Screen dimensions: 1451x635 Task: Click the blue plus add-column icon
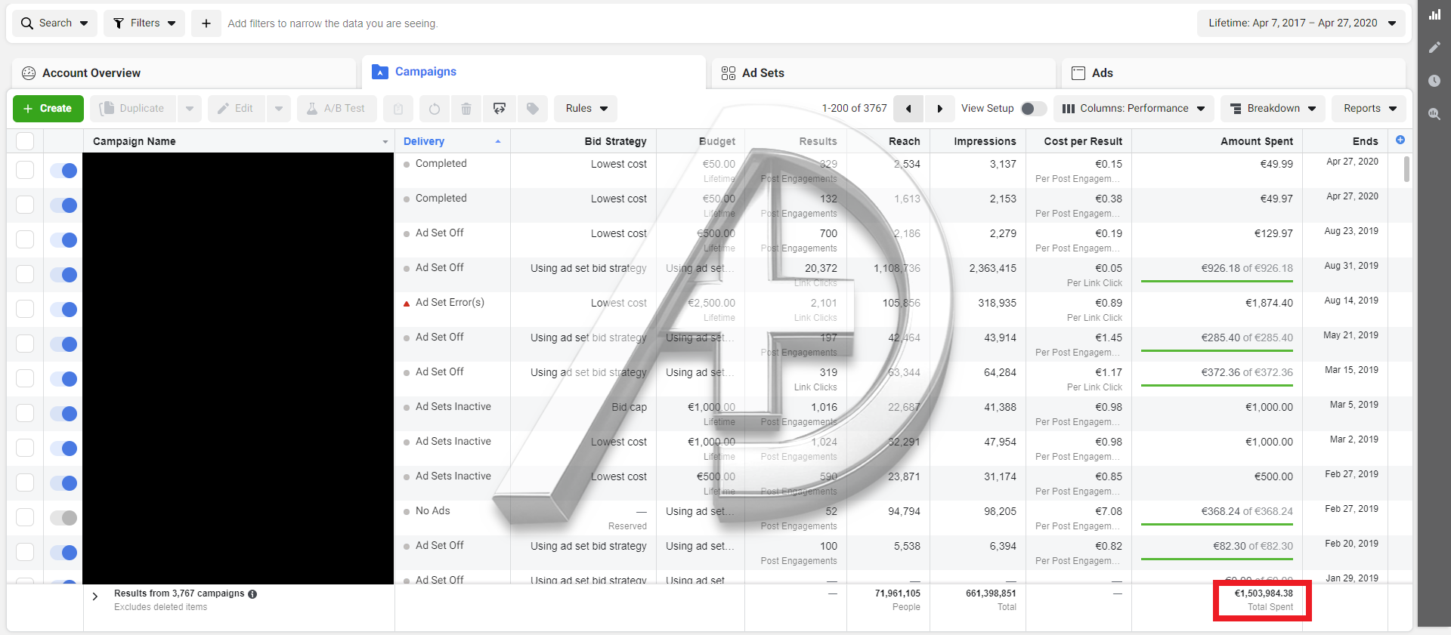(x=1400, y=140)
